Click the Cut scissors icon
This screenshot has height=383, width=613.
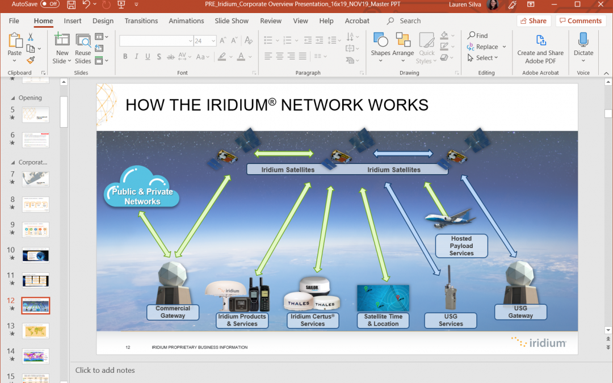(x=31, y=37)
